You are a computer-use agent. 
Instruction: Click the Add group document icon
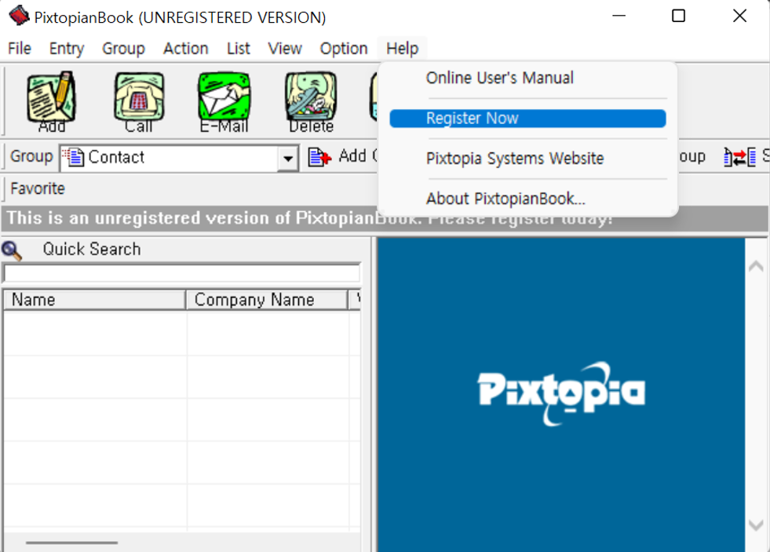[319, 157]
